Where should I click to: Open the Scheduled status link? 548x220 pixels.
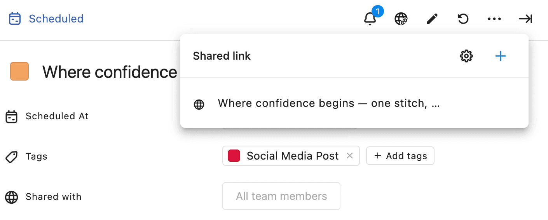point(56,19)
